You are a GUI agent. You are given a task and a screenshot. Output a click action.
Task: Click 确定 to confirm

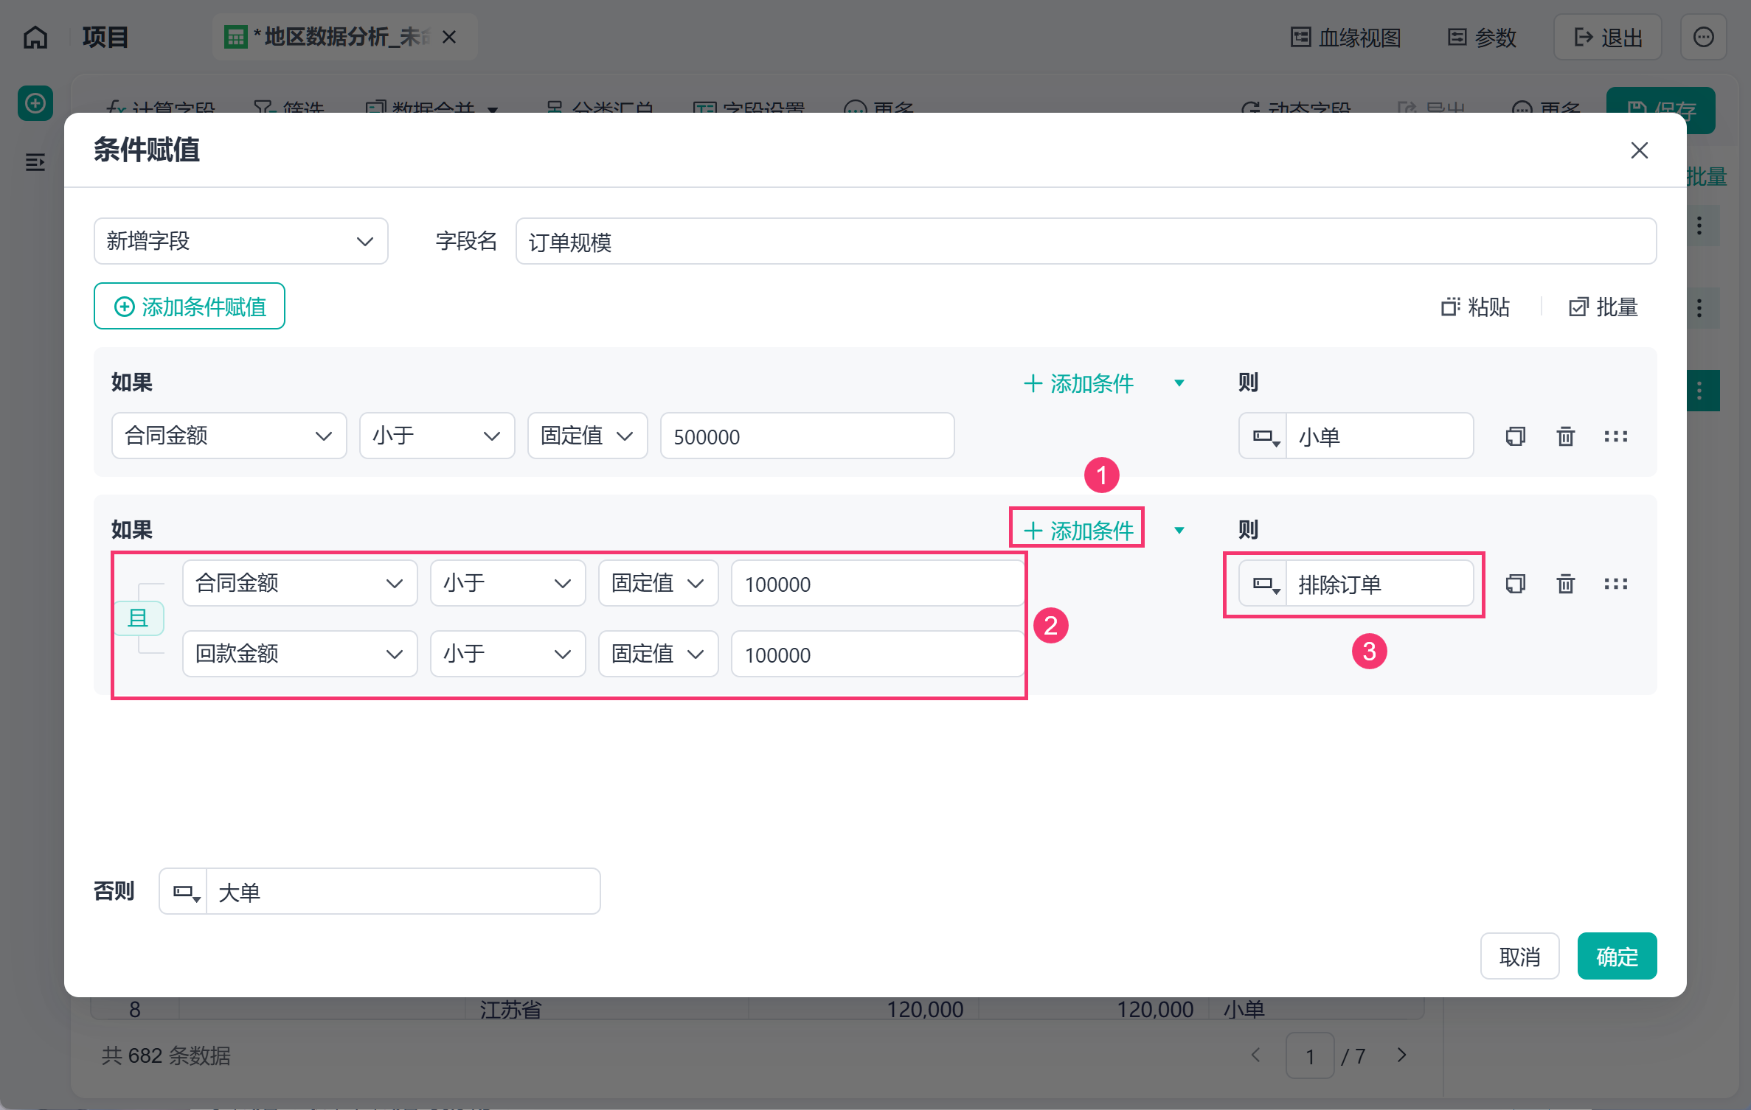coord(1617,956)
